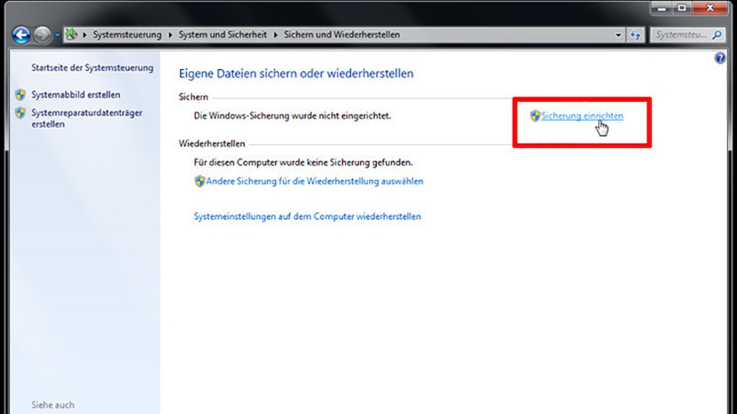Click the refresh button beside address bar

636,35
